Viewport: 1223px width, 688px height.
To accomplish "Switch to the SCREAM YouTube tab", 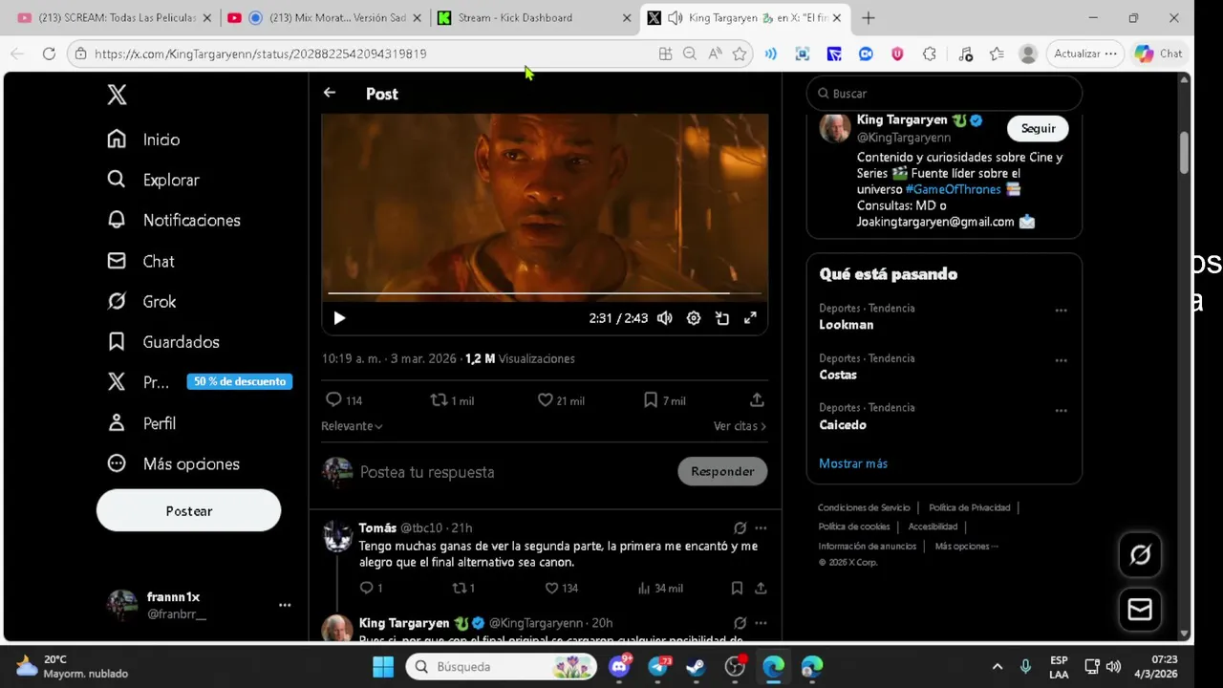I will [115, 17].
